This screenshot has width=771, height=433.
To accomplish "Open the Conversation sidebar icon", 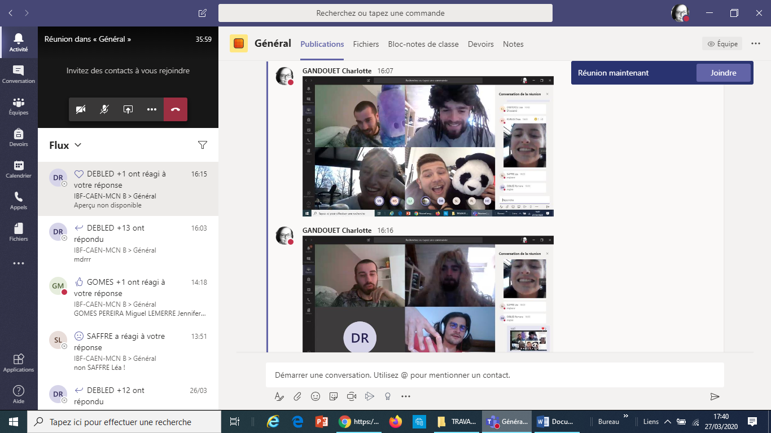I will click(19, 74).
